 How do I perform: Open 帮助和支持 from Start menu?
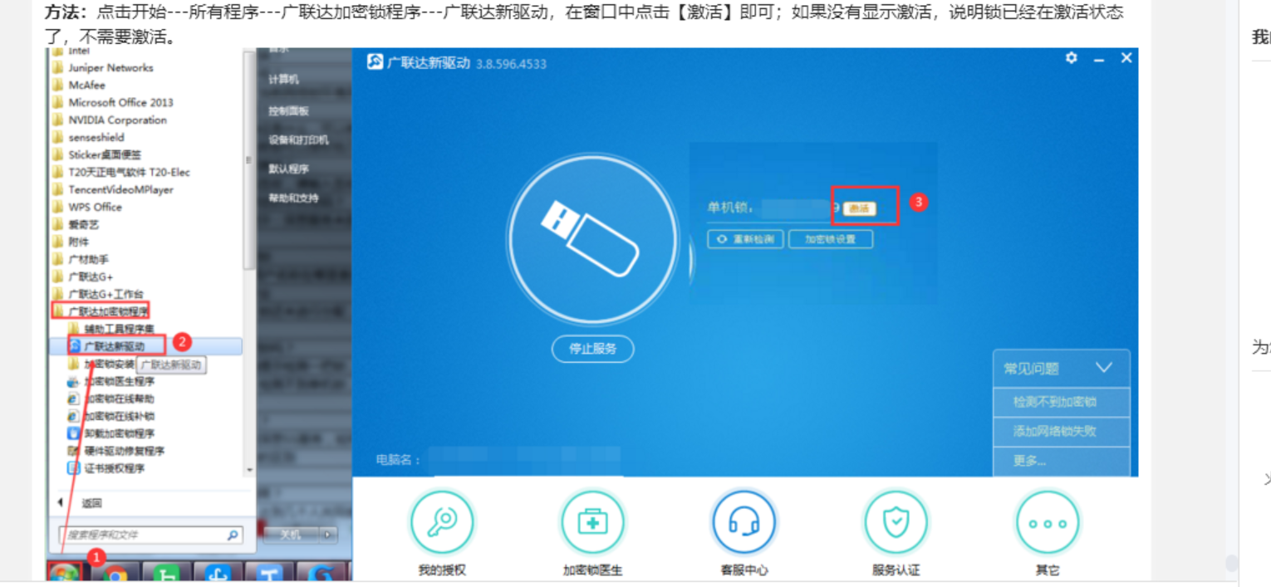[x=293, y=198]
